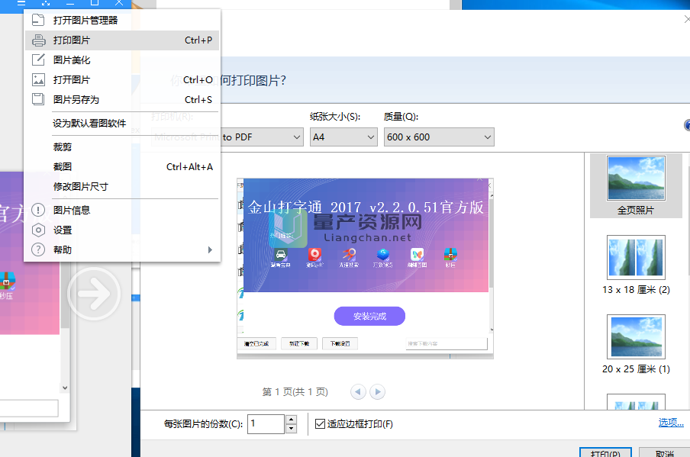Go to next page in print preview
690x457 pixels.
tap(378, 391)
